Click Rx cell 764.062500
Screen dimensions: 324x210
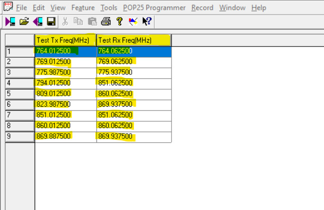[134, 52]
